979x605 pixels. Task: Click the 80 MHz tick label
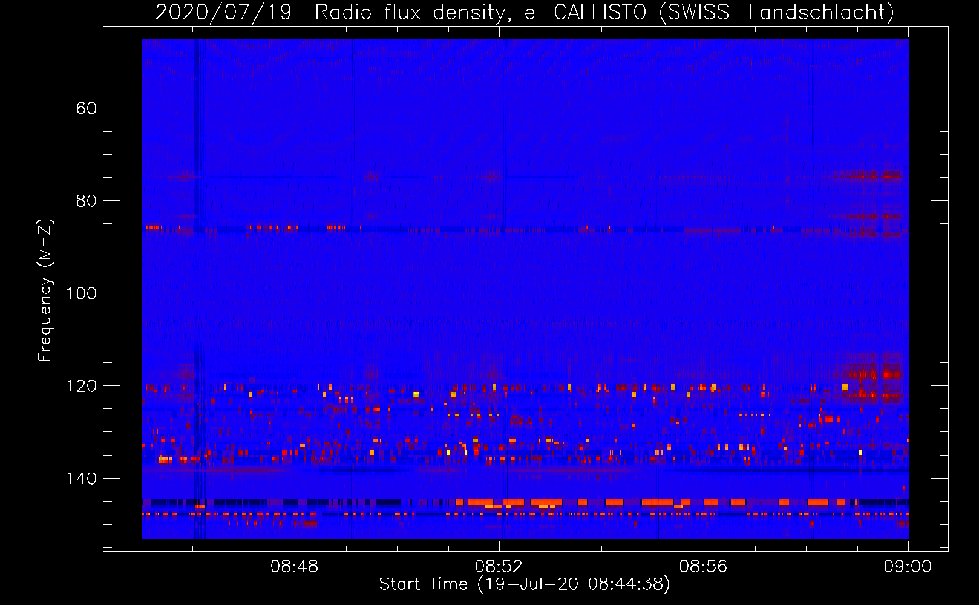point(87,201)
